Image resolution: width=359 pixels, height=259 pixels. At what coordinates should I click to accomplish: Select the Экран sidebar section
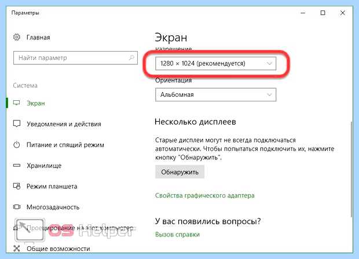(36, 103)
